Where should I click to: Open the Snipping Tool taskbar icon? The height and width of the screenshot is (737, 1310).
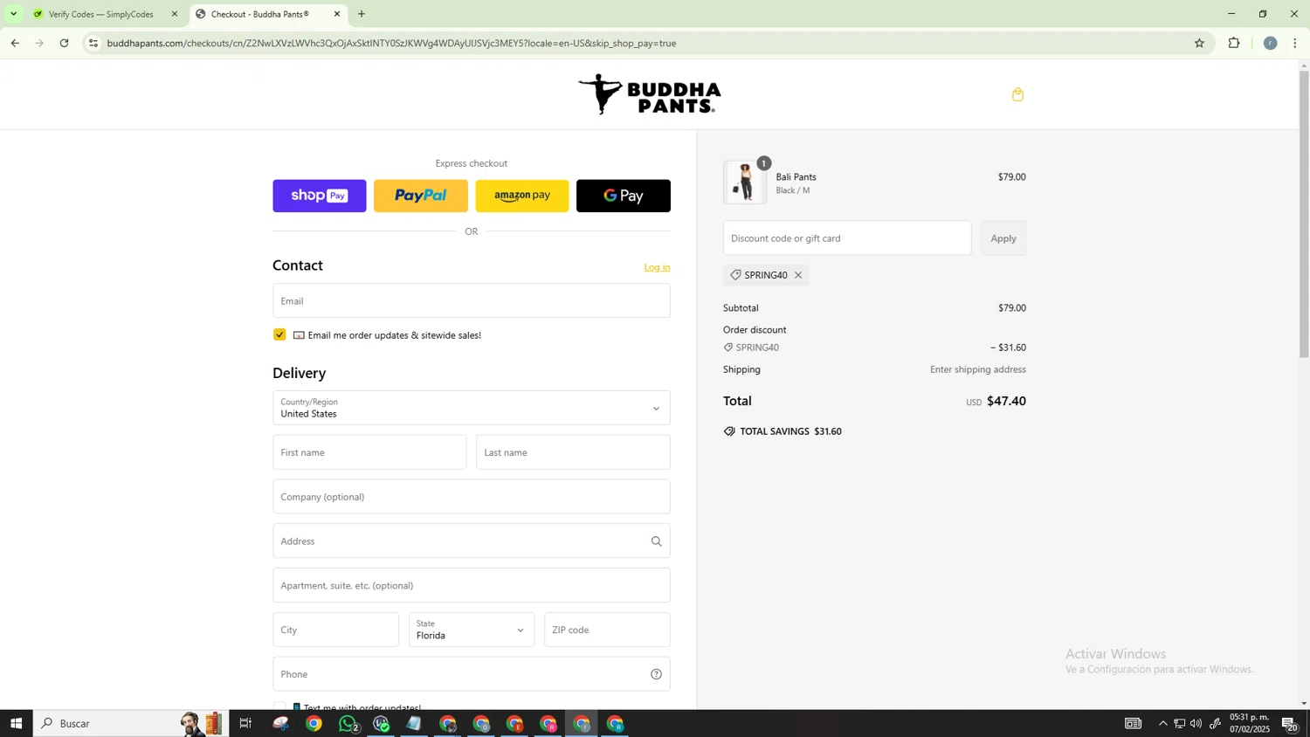pyautogui.click(x=280, y=724)
